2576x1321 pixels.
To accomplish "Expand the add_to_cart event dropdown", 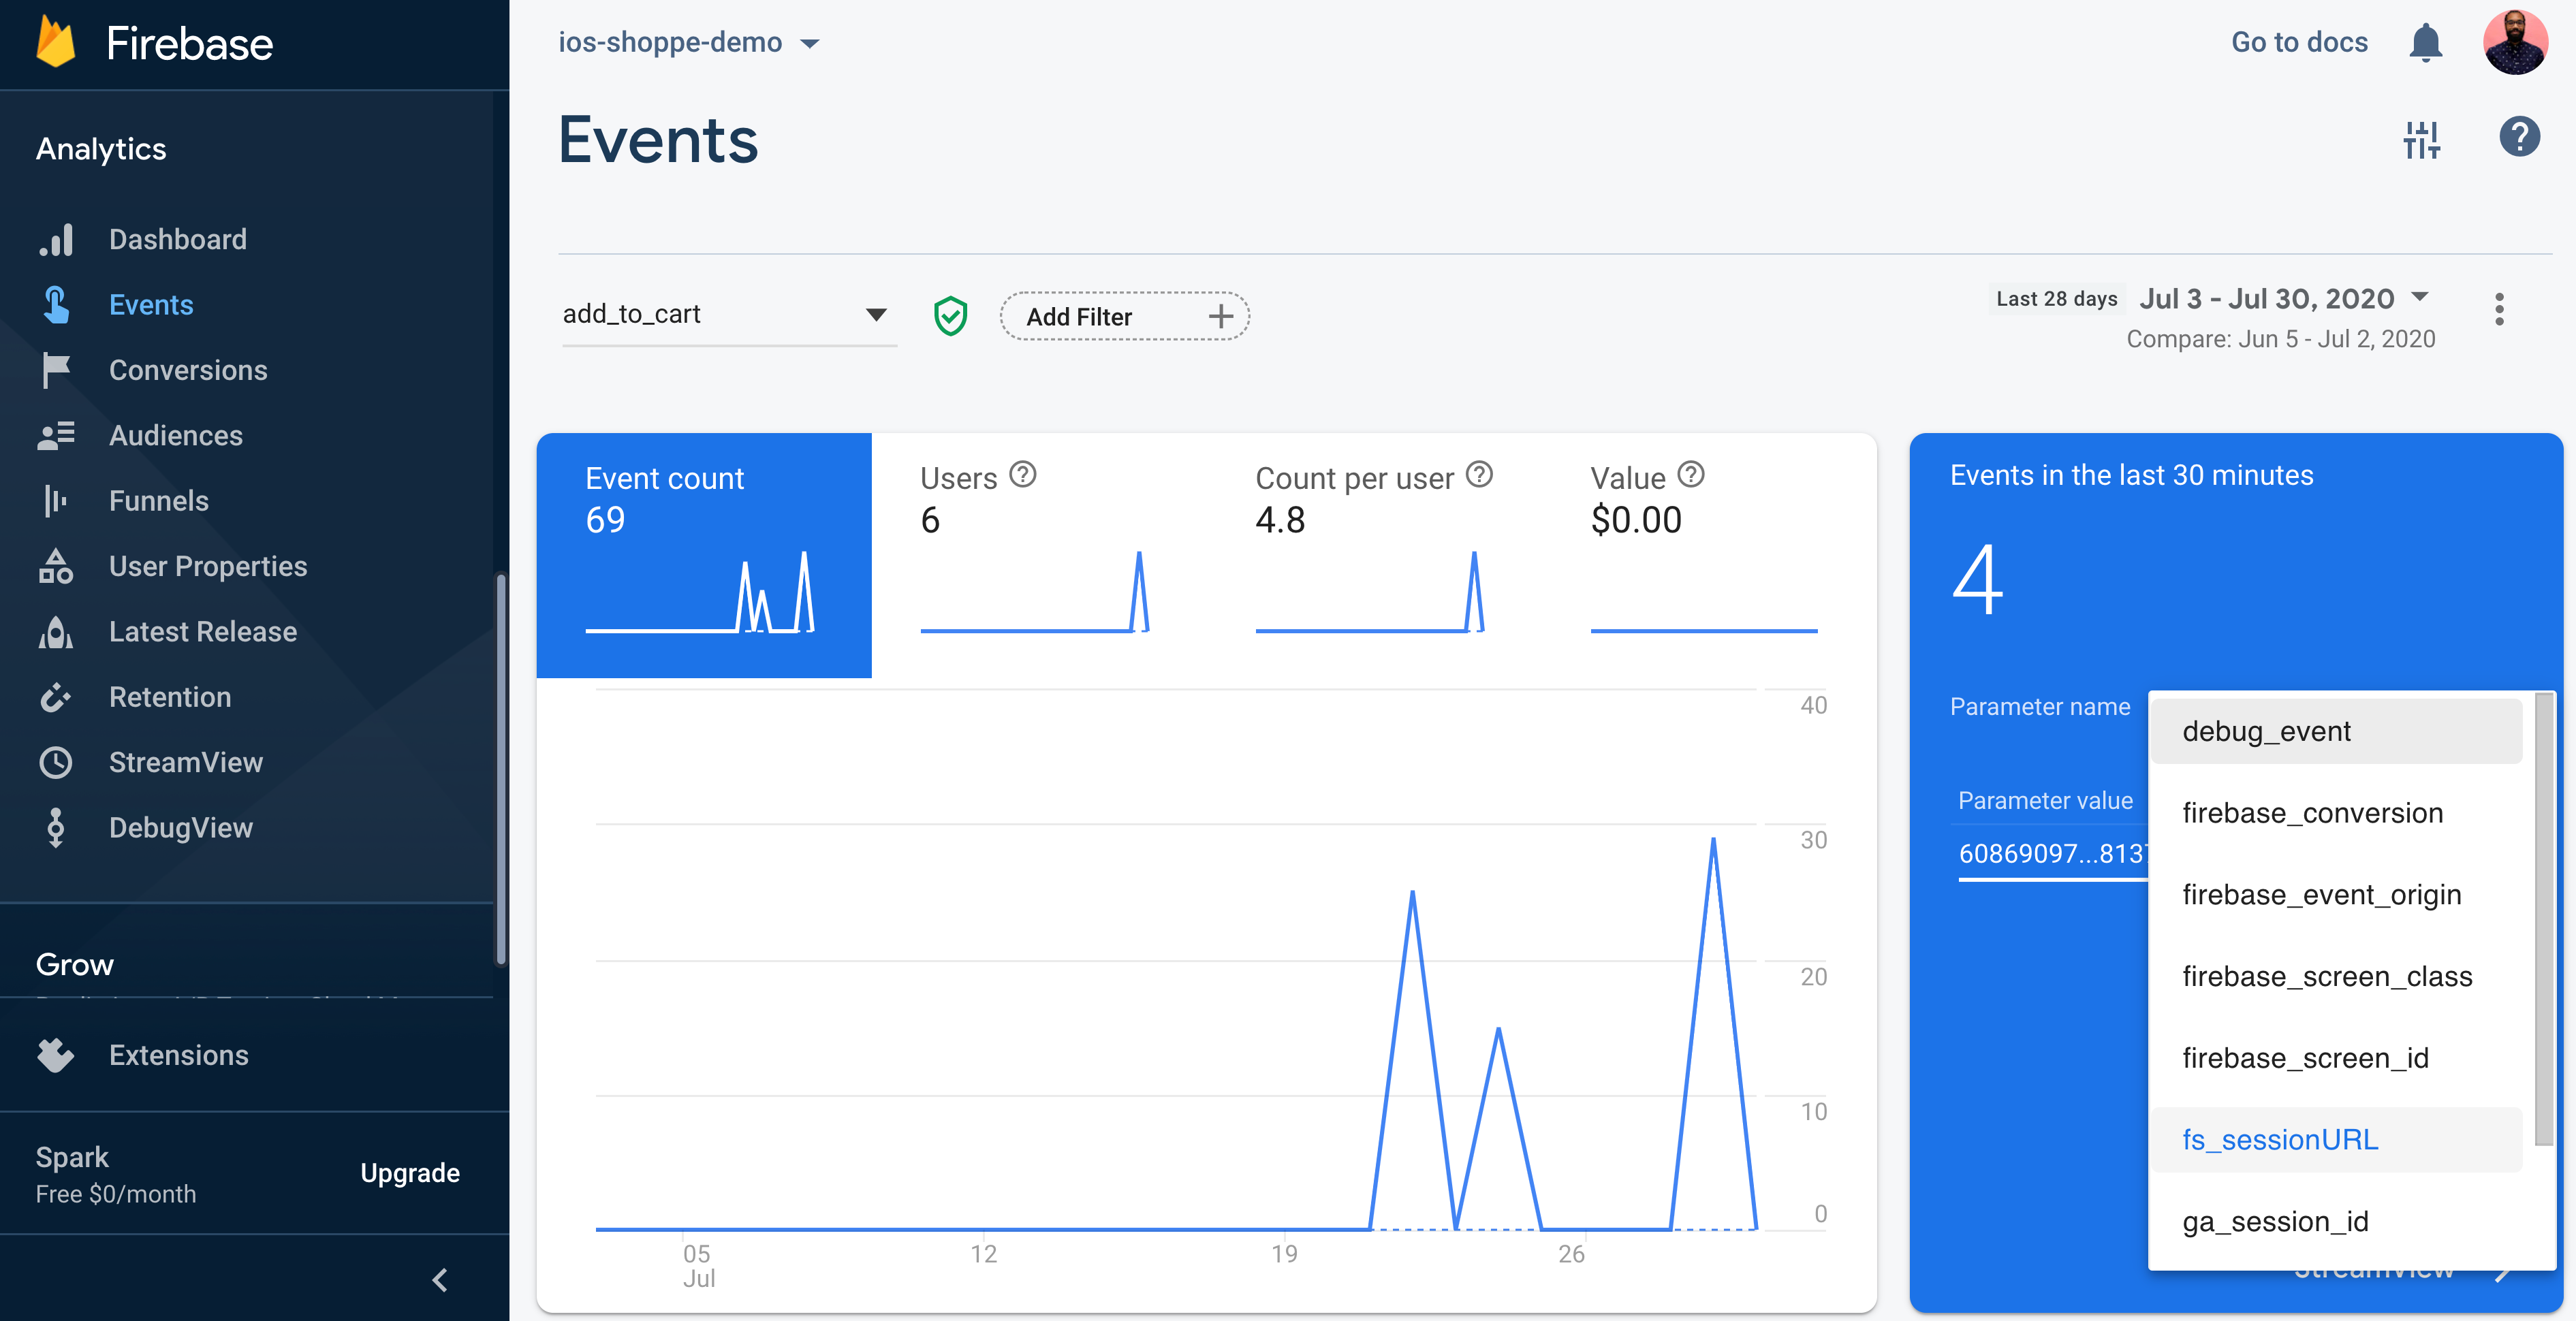I will (x=729, y=315).
